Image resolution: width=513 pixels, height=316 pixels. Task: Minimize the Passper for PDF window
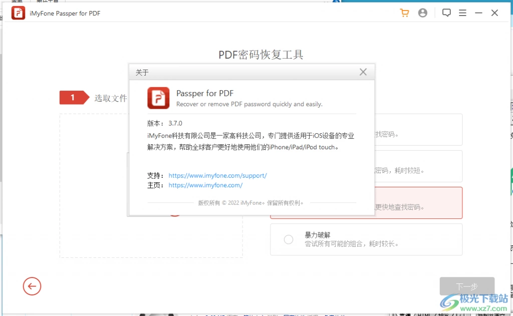click(478, 13)
